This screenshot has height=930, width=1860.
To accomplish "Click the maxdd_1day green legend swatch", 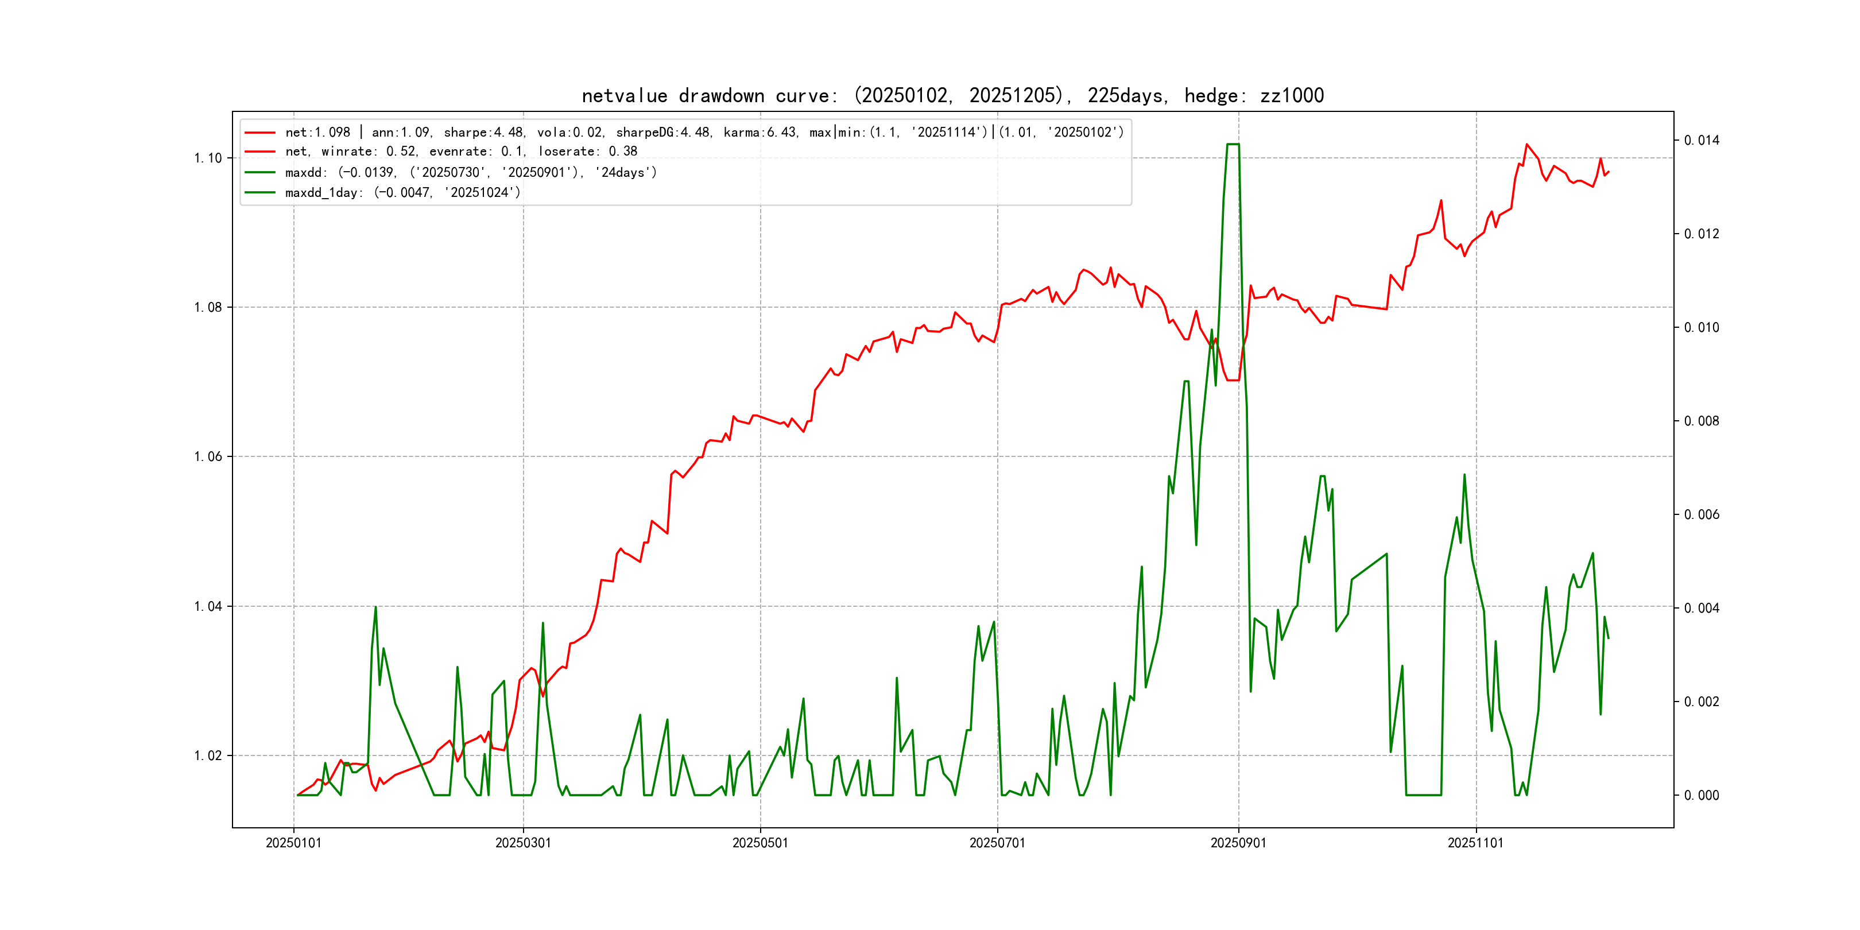I will [260, 193].
